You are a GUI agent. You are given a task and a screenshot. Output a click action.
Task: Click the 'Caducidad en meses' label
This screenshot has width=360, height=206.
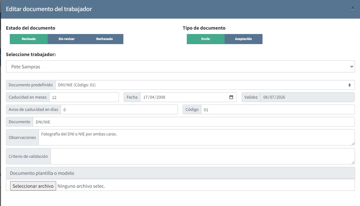click(x=28, y=97)
